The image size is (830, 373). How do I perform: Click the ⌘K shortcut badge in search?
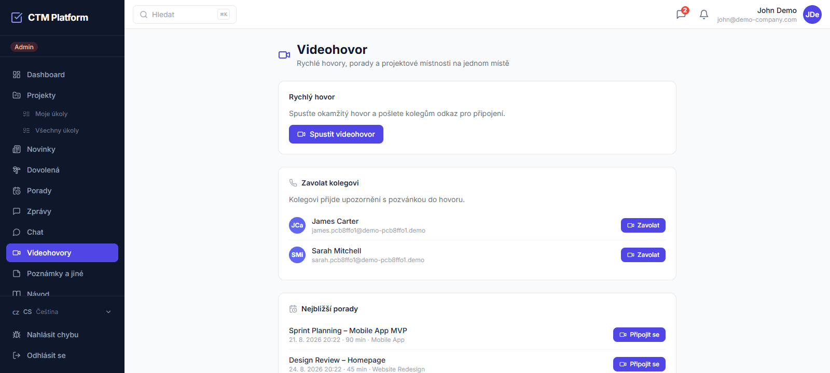click(224, 15)
